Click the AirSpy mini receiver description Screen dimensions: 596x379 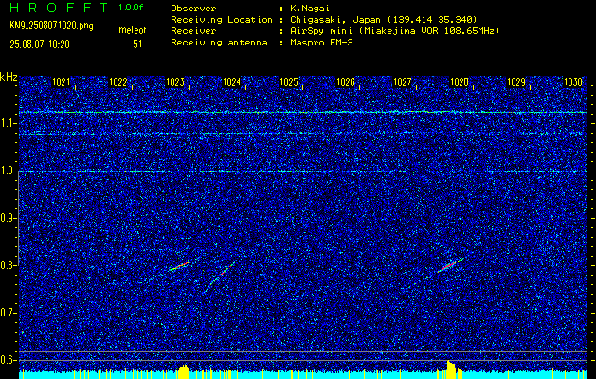pos(394,31)
